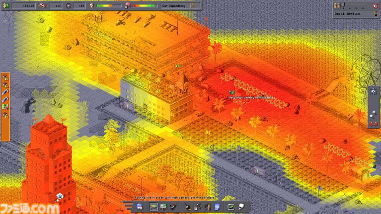Click the red rotate arrows in right panel

(374, 124)
